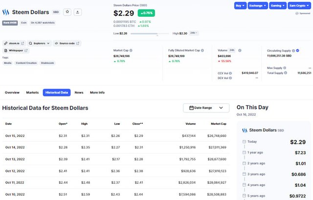Switch to the Overview tab

click(12, 92)
